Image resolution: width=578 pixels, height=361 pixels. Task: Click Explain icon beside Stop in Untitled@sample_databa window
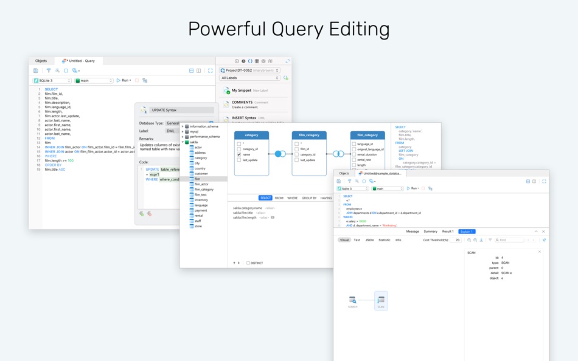coord(430,188)
